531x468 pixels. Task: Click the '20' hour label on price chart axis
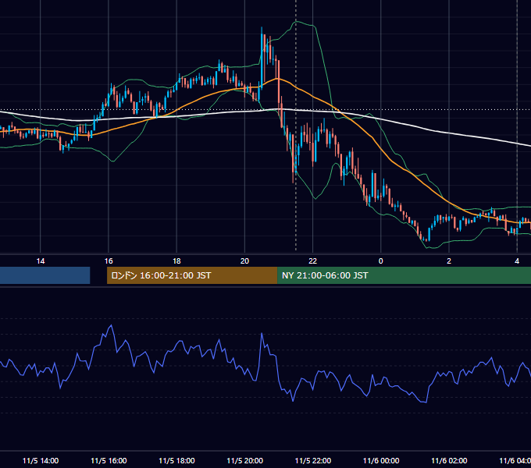pos(244,261)
